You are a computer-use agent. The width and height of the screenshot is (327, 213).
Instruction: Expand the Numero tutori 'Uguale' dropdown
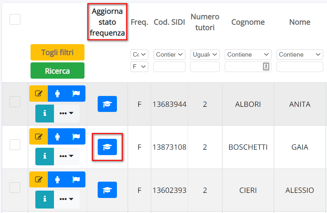205,55
